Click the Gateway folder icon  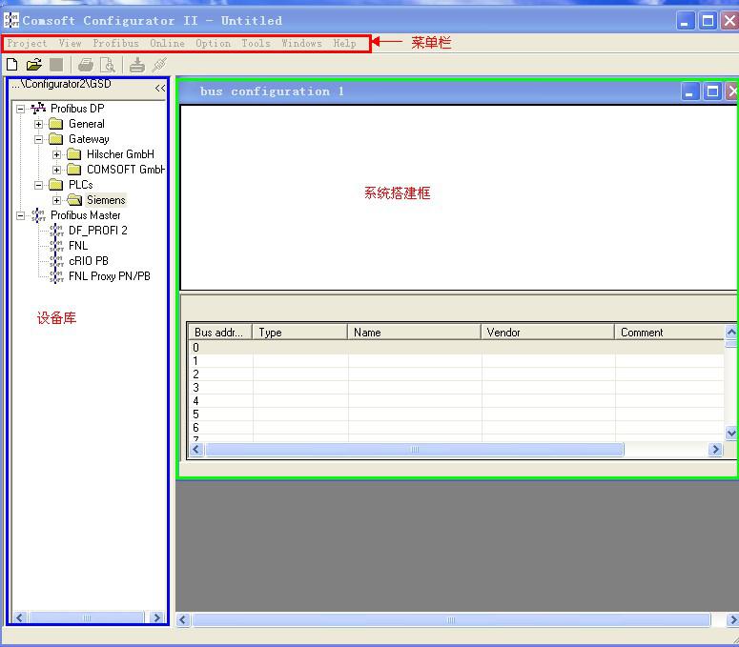tap(56, 139)
